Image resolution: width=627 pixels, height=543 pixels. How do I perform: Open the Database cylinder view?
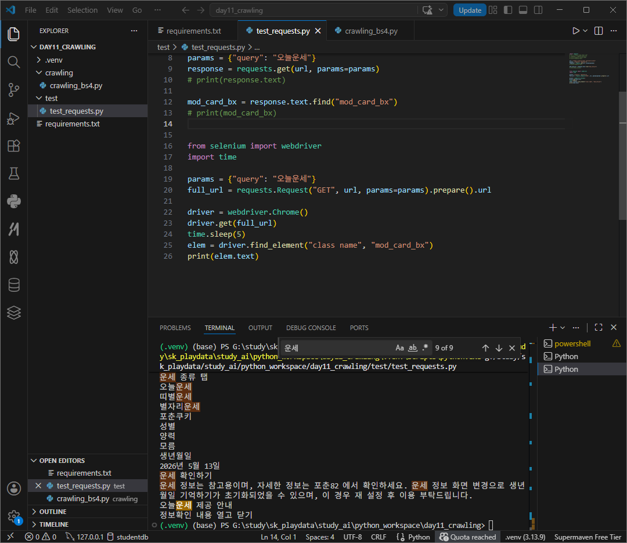coord(13,285)
